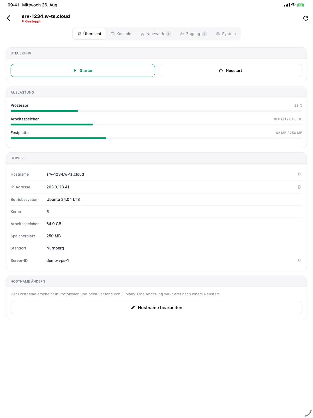Go back using the back chevron
This screenshot has width=313, height=418.
[x=9, y=18]
